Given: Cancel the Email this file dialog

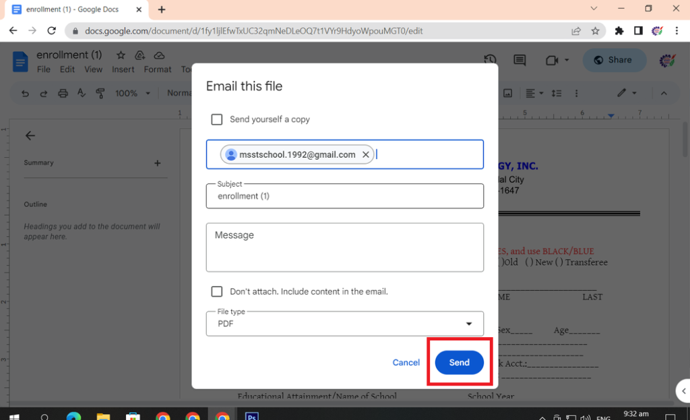Looking at the screenshot, I should (x=406, y=363).
